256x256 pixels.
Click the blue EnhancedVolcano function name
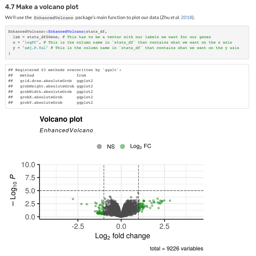point(66,31)
